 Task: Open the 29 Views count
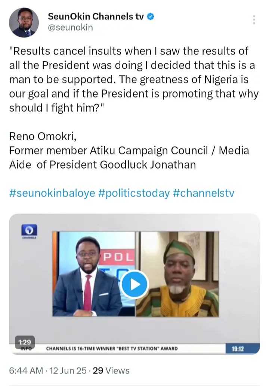click(111, 371)
